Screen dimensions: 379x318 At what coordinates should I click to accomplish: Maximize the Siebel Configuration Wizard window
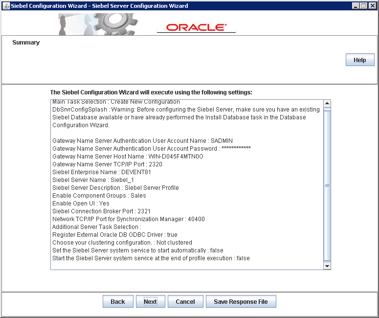363,6
